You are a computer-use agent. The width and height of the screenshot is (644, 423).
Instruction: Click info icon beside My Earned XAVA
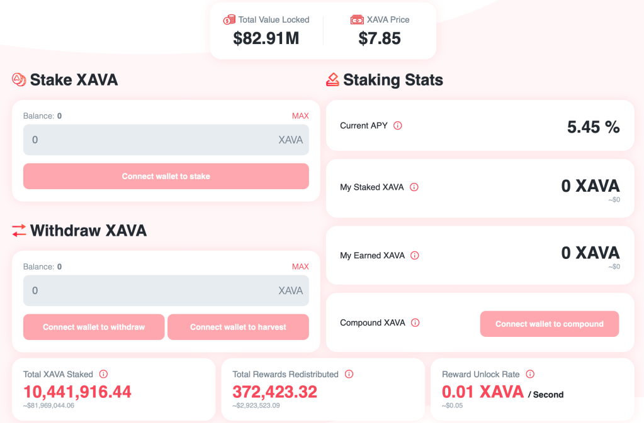[x=414, y=256]
